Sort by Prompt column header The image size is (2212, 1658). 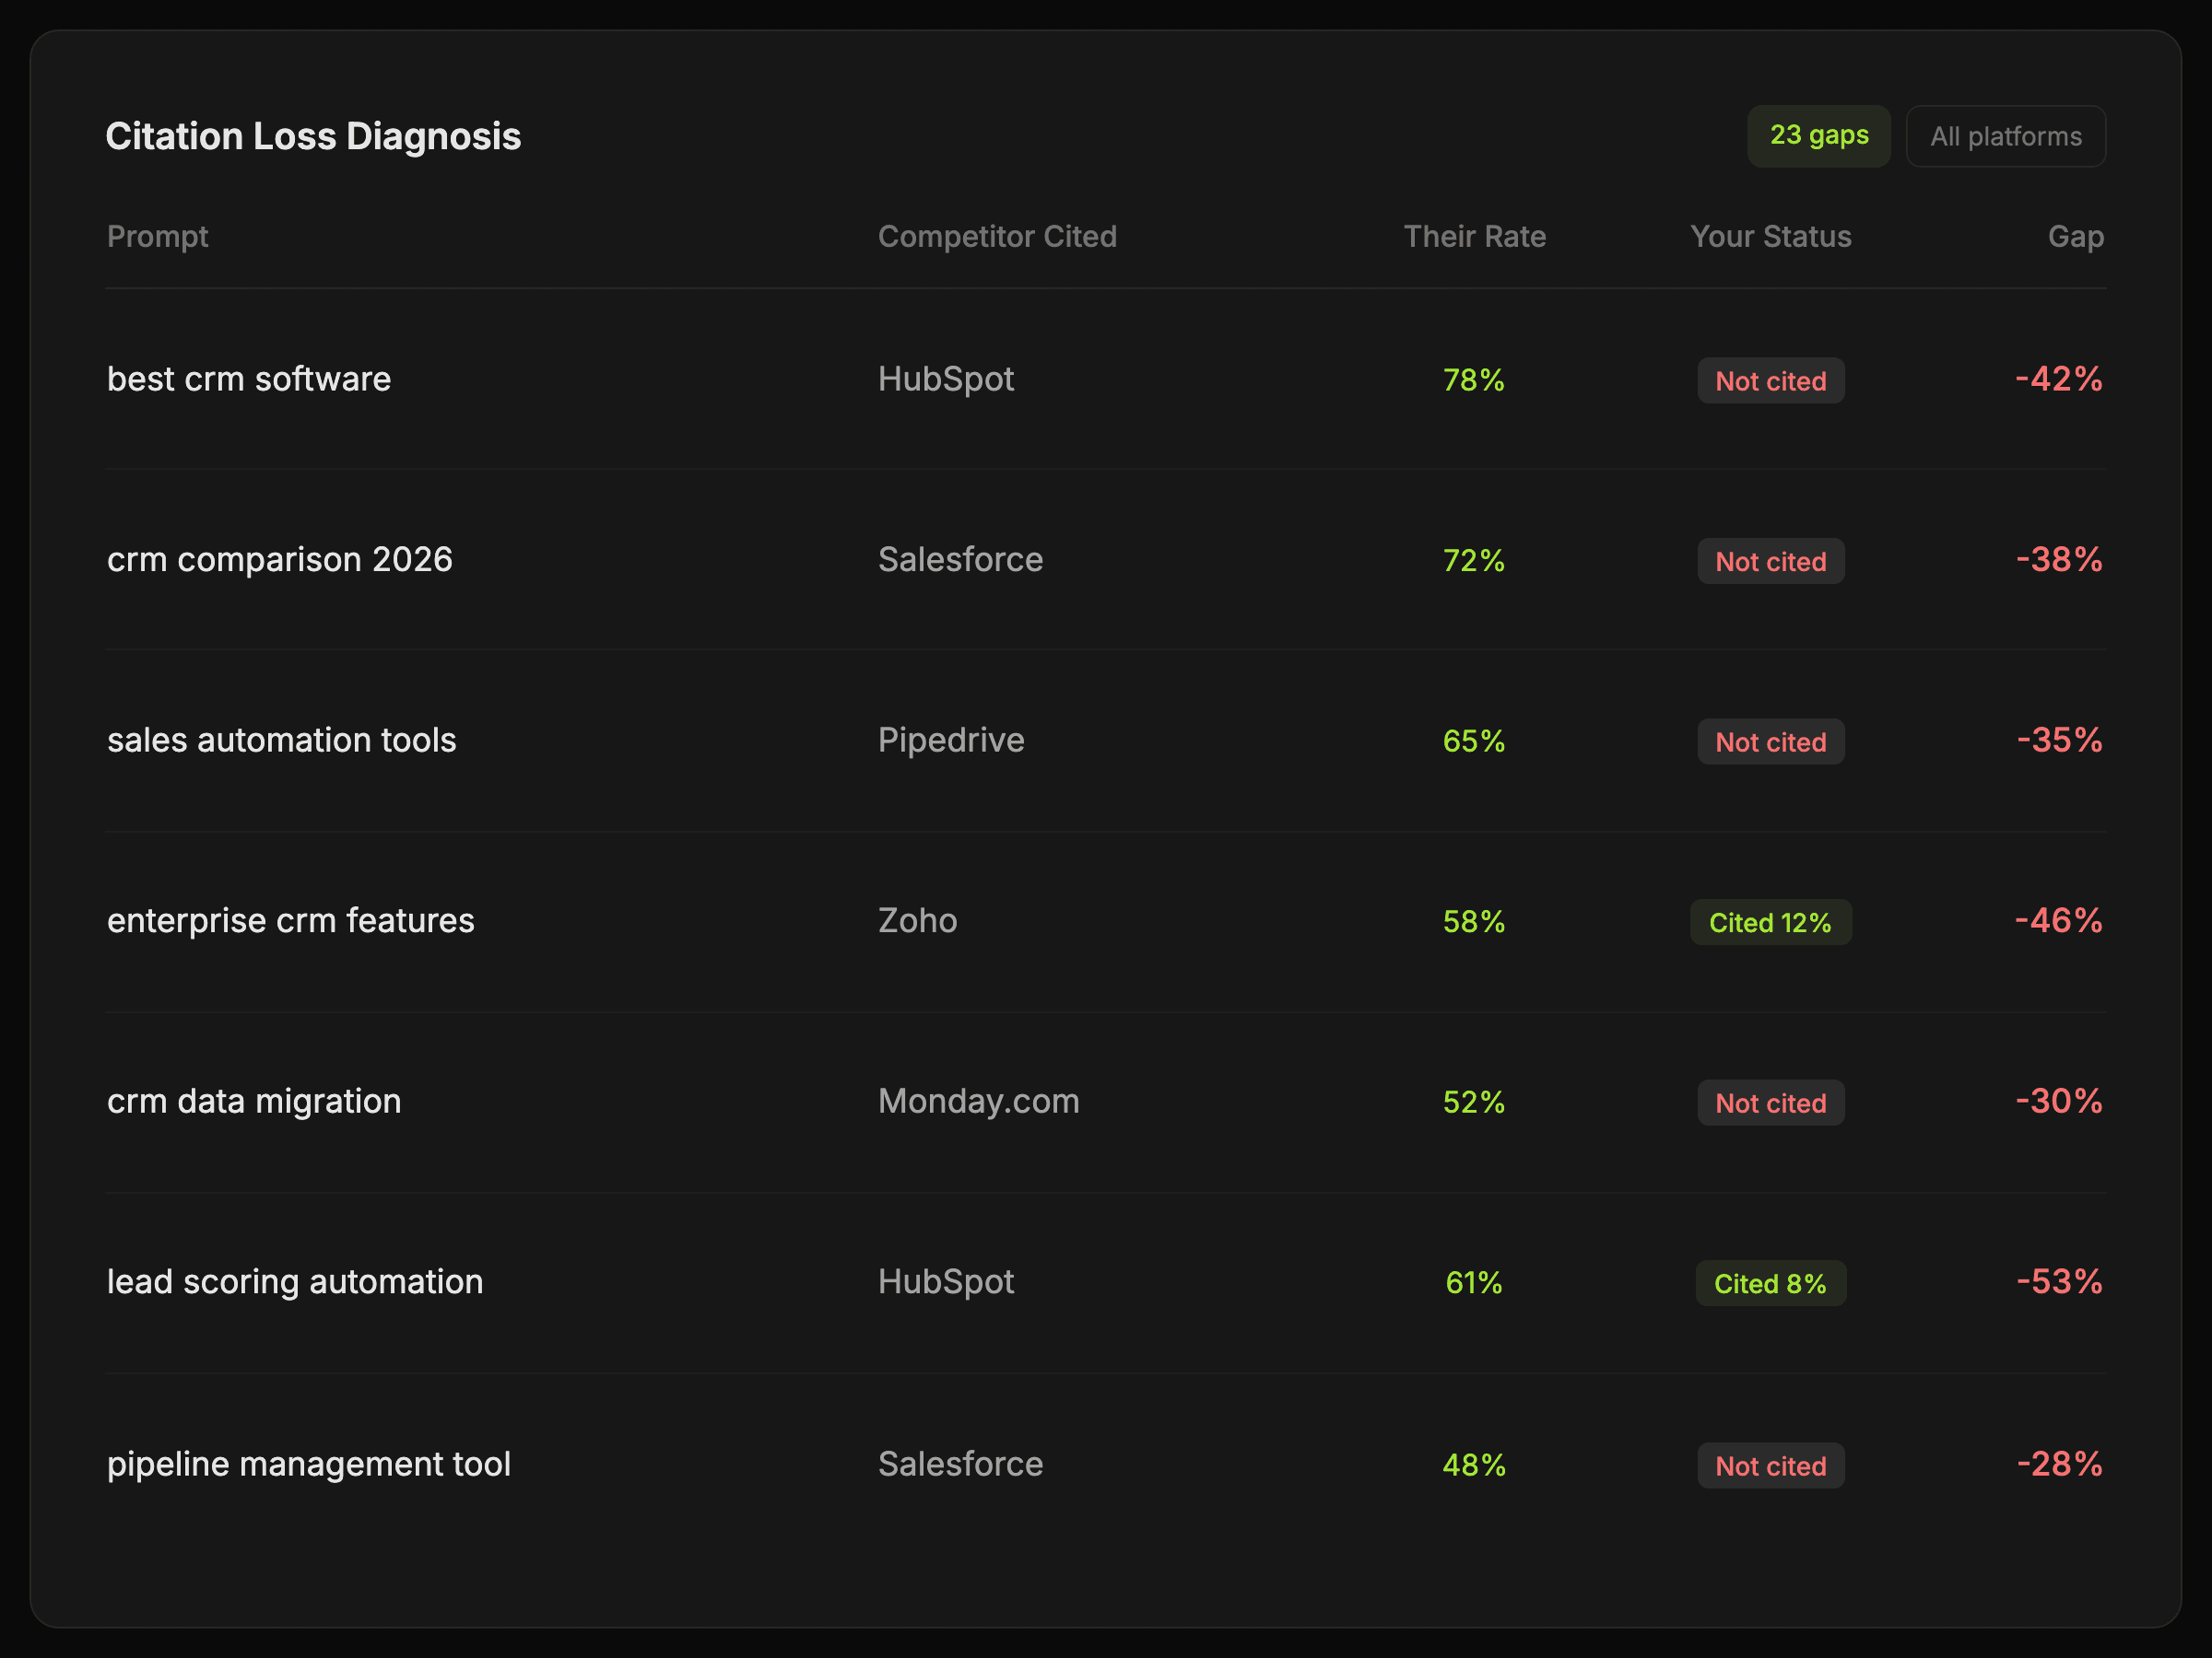coord(157,237)
